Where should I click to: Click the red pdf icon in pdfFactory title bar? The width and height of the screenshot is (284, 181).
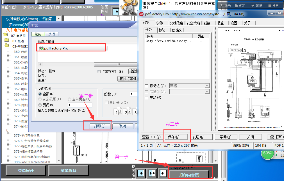(x=141, y=14)
